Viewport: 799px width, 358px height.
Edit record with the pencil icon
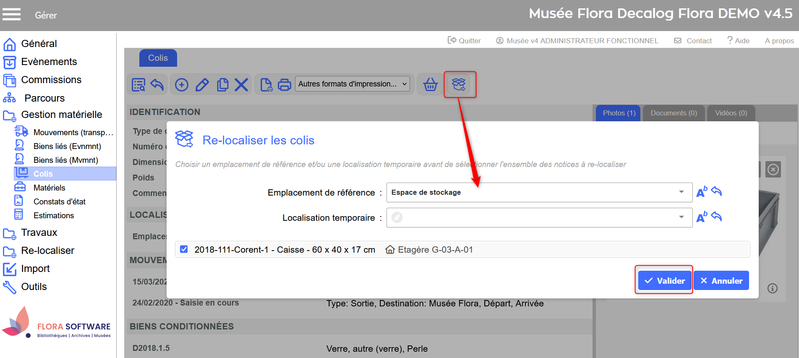pyautogui.click(x=202, y=84)
